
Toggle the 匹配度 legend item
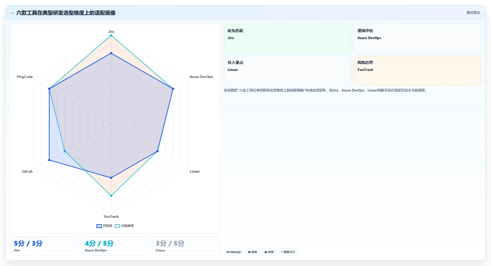click(x=104, y=226)
